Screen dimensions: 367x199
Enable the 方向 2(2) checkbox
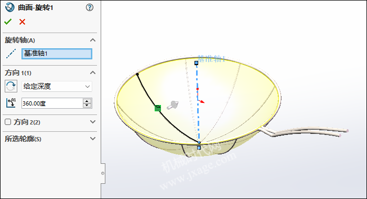pos(8,122)
